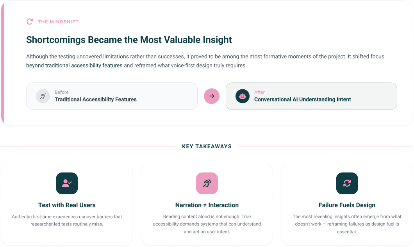Image resolution: width=414 pixels, height=247 pixels.
Task: Click the sync arrows icon above Failure Fuels Design
Action: point(347,183)
